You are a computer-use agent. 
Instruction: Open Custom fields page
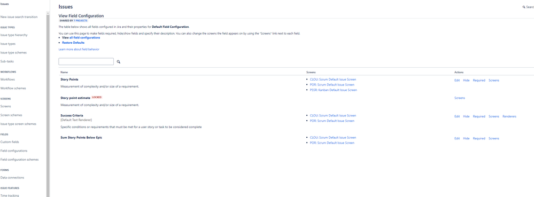tap(10, 142)
